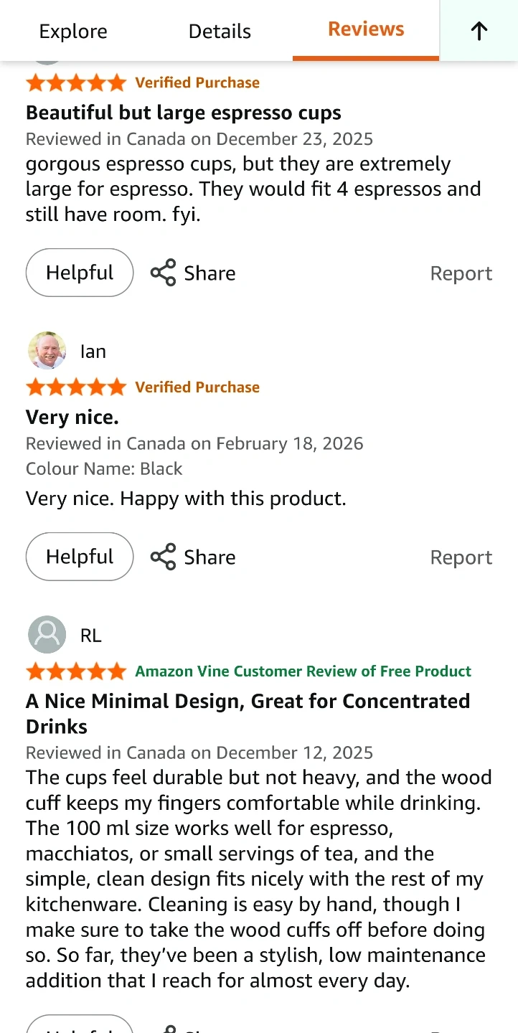Tap the scroll-to-top arrow icon
Viewport: 518px width, 1033px height.
[479, 31]
